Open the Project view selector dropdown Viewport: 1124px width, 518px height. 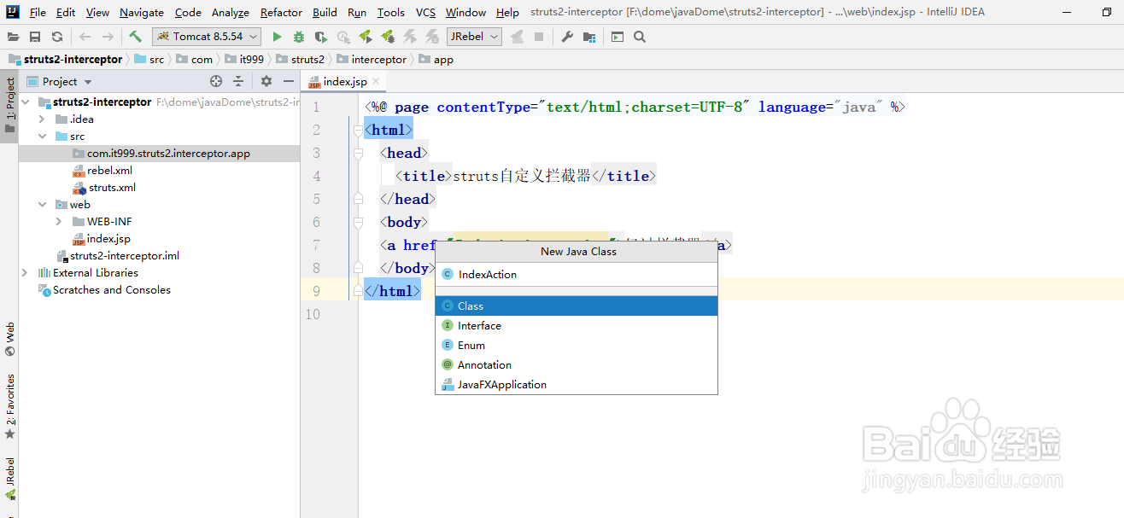(x=59, y=81)
